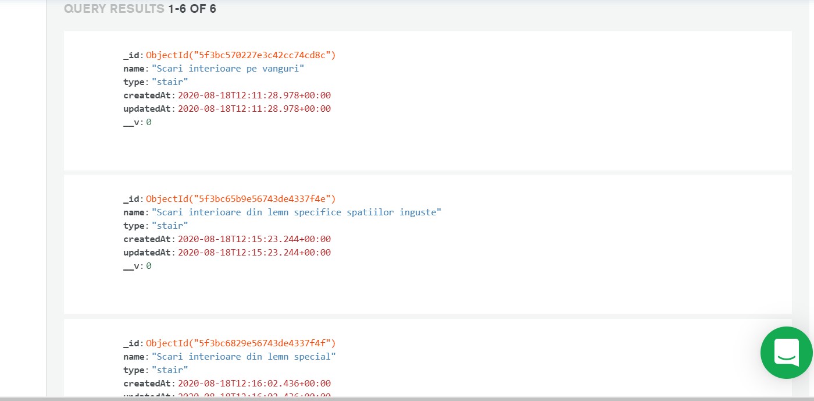Click createdAt timestamp 2020-08-18T12:16:02.436
The image size is (814, 401).
click(254, 384)
